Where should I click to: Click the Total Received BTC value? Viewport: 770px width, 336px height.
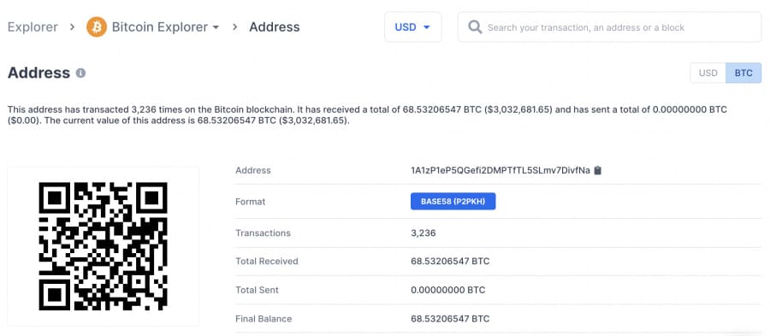(450, 262)
